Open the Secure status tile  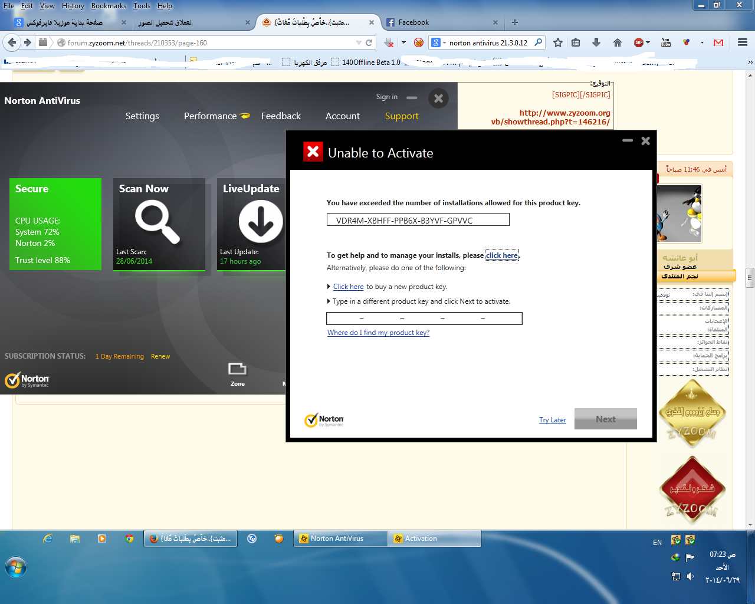coord(55,224)
